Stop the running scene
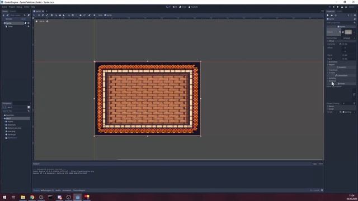 point(338,7)
